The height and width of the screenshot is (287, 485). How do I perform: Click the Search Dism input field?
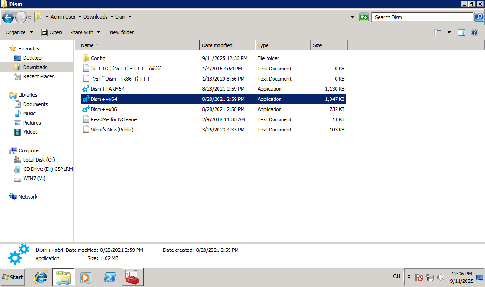[422, 17]
